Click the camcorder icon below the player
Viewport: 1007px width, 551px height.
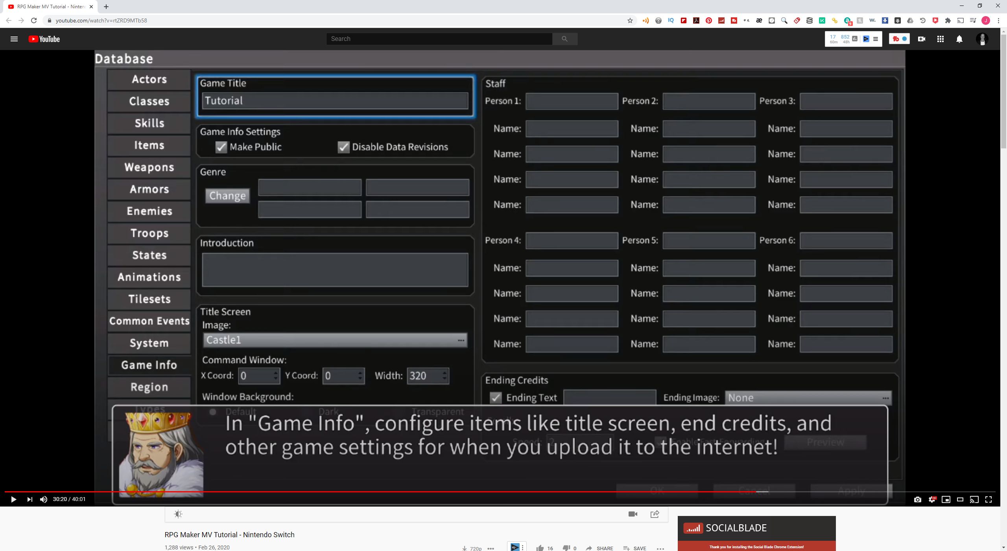click(x=633, y=514)
